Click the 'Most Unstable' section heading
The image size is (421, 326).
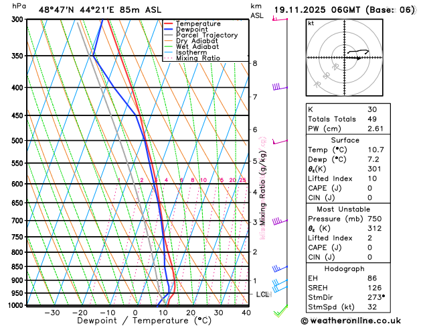[x=343, y=209]
